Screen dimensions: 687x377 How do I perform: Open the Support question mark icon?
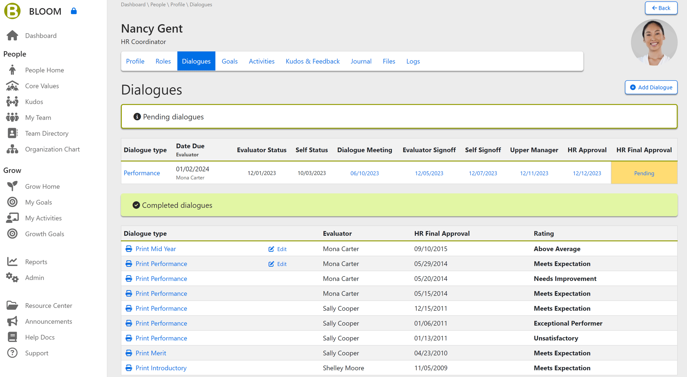tap(12, 353)
